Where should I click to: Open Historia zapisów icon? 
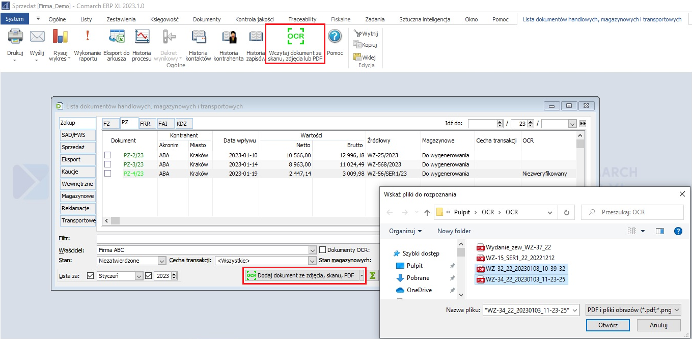coord(256,37)
